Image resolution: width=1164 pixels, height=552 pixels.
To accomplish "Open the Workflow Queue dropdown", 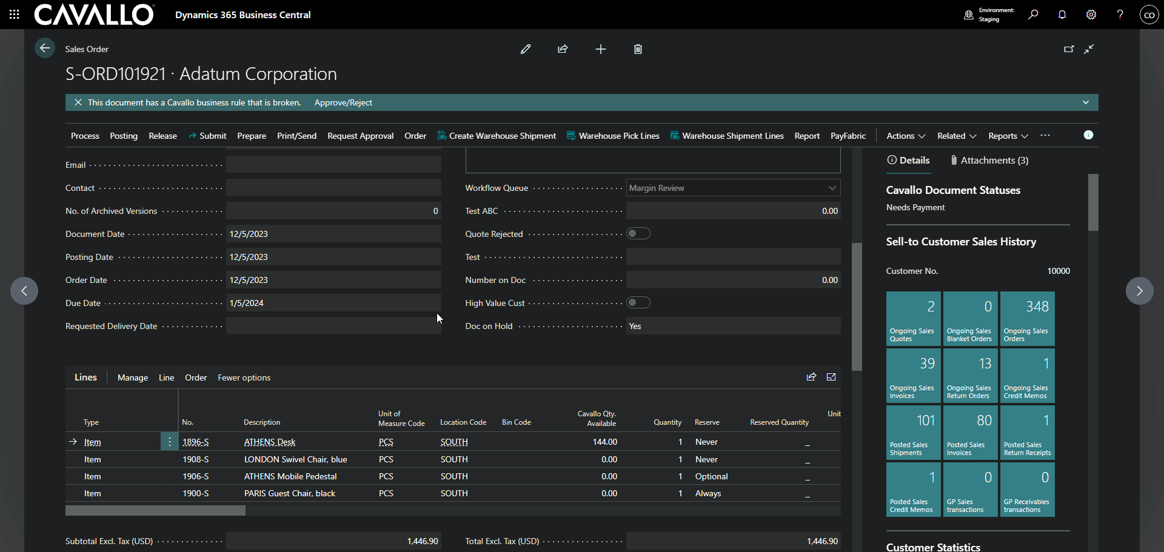I will coord(832,188).
